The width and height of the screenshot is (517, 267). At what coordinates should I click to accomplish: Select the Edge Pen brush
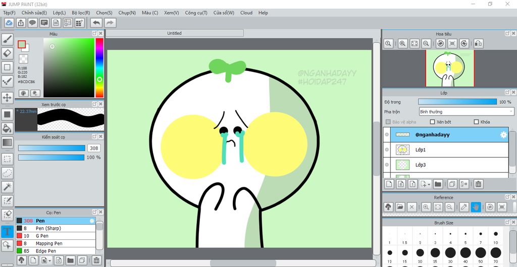click(56, 251)
